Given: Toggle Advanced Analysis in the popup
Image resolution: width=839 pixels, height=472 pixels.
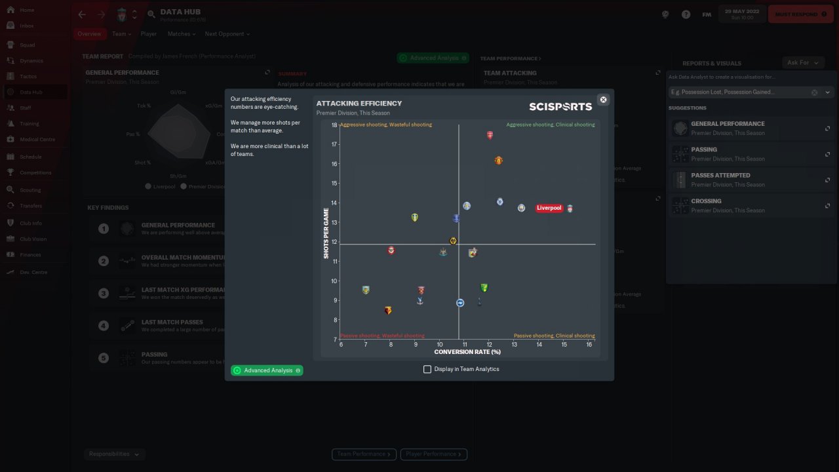Looking at the screenshot, I should [x=267, y=370].
